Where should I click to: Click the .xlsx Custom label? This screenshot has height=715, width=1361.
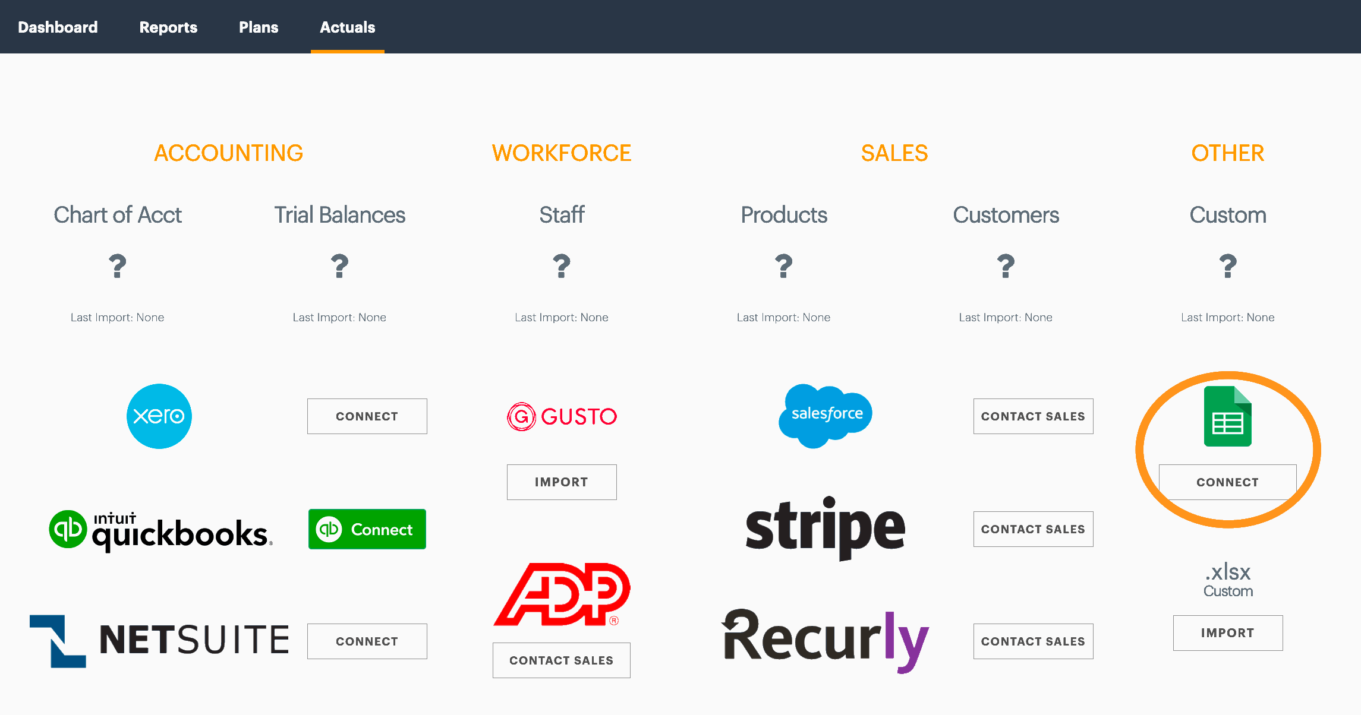(1228, 580)
